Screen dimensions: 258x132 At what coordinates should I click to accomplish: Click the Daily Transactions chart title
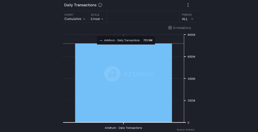[x=80, y=5]
